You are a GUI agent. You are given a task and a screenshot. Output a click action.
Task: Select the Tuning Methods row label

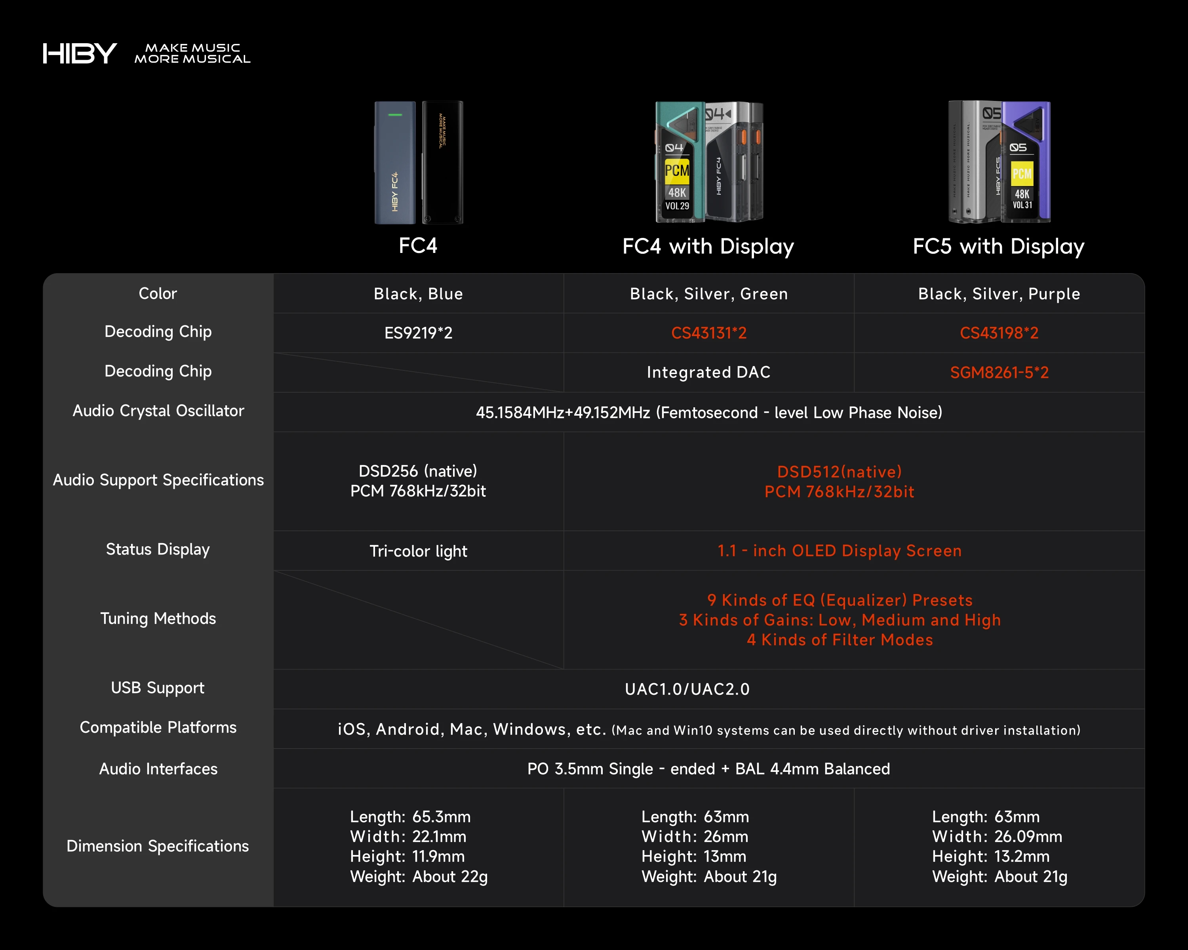point(158,618)
